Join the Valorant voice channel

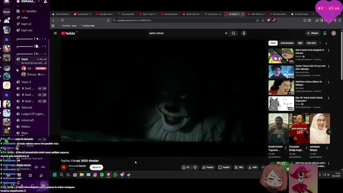[27, 107]
